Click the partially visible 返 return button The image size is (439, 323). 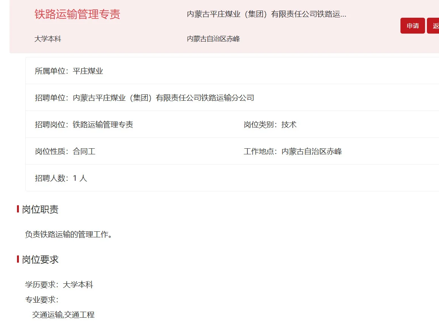[x=433, y=26]
